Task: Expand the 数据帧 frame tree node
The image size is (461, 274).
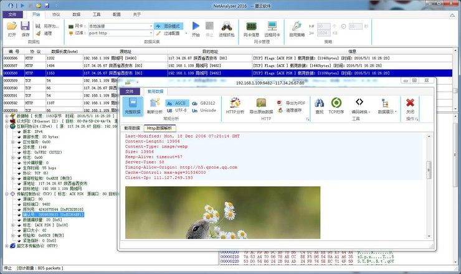Action: click(7, 116)
